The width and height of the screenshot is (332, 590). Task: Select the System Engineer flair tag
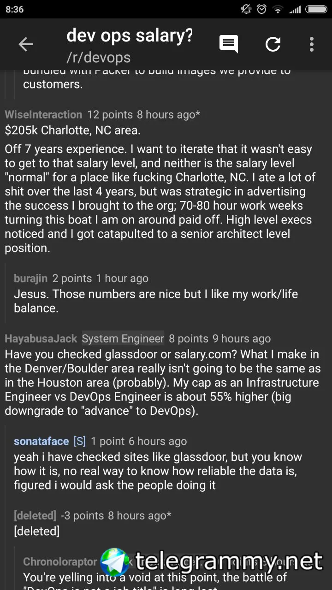click(123, 339)
